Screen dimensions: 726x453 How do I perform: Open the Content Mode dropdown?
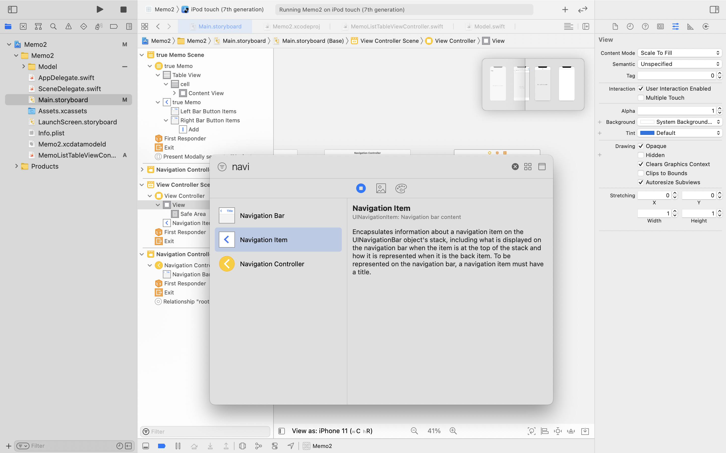tap(680, 53)
